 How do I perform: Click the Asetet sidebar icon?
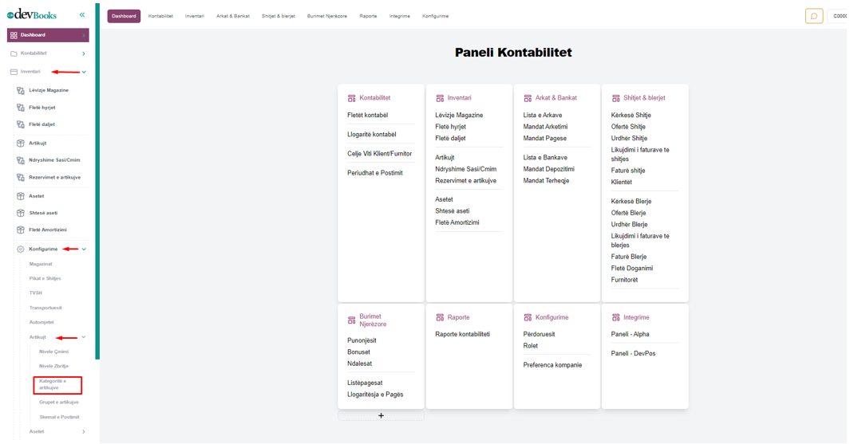pyautogui.click(x=21, y=196)
